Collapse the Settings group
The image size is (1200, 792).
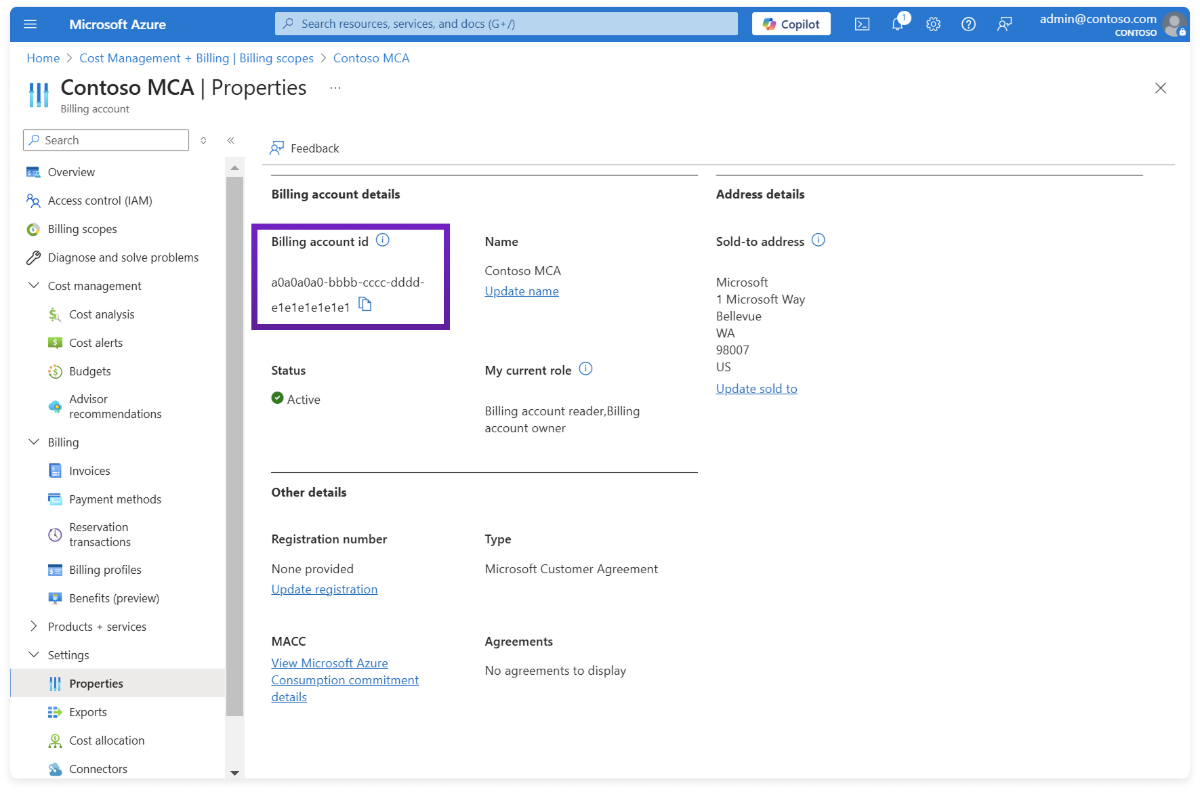pos(34,655)
